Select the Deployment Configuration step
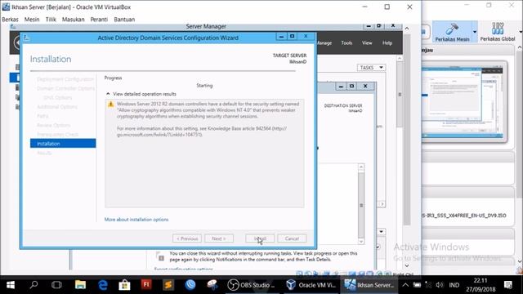Viewport: 523px width, 294px height. (65, 79)
